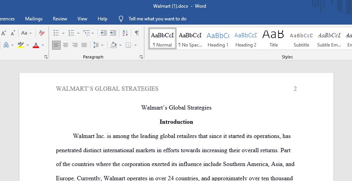The image size is (352, 181).
Task: Click Line and Paragraph Spacing icon
Action: [x=96, y=45]
